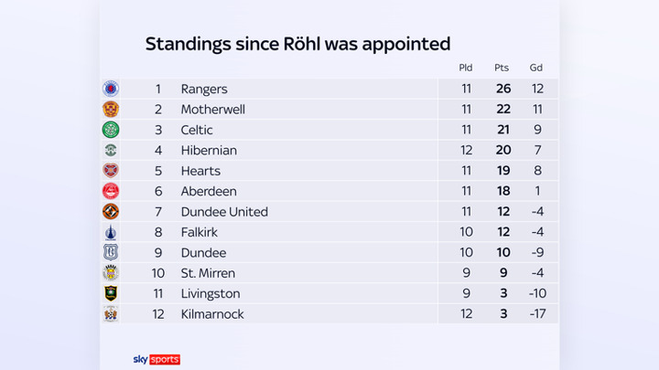Screen dimensions: 659x370
Task: Select the St. Mirren badge
Action: tap(111, 273)
